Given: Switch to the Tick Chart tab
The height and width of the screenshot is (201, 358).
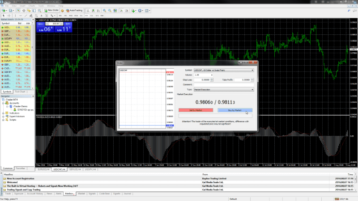Looking at the screenshot, I should pyautogui.click(x=20, y=92).
